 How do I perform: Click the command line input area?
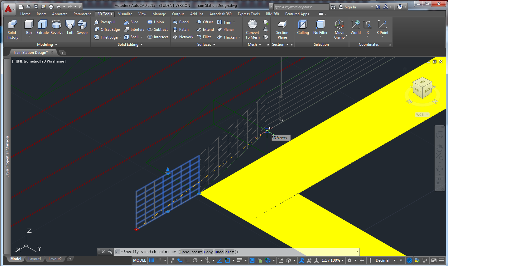(x=237, y=252)
